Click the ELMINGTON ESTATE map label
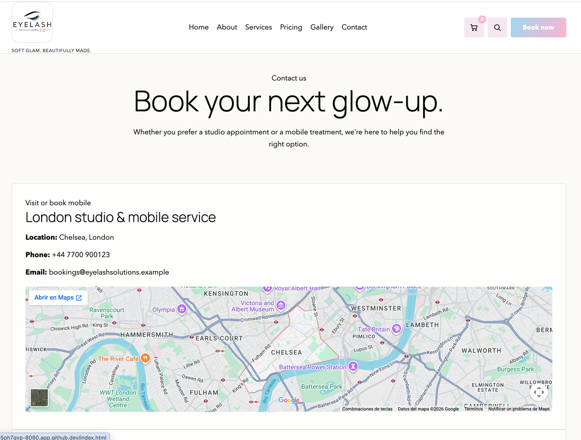The image size is (581, 440). point(488,387)
